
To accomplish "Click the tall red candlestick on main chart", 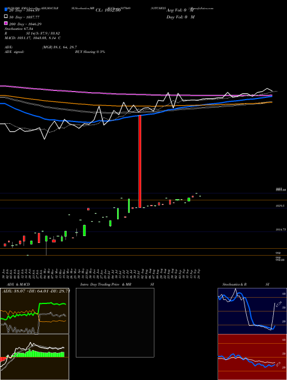I will click(139, 161).
